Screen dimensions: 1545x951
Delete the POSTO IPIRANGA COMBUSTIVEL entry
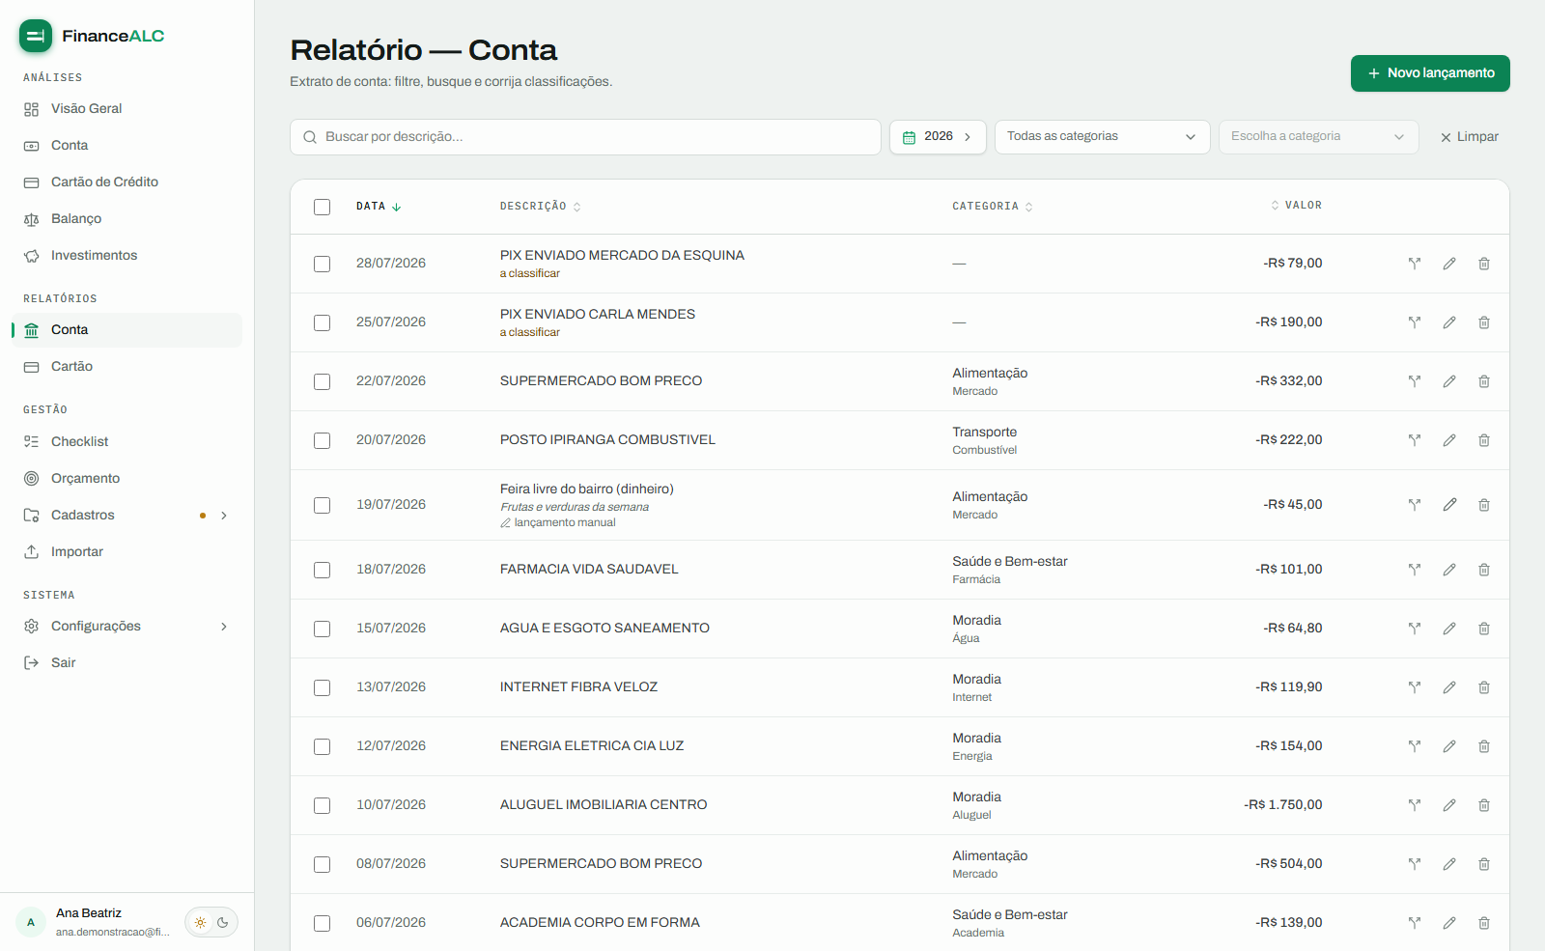click(x=1484, y=440)
